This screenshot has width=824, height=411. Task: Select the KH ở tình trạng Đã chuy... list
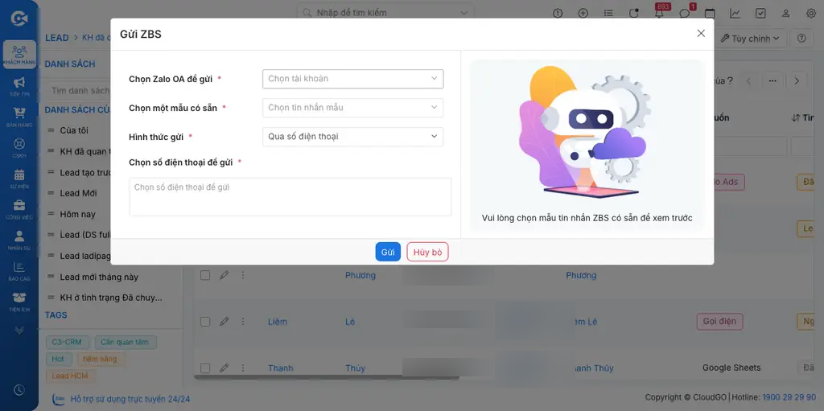point(111,298)
